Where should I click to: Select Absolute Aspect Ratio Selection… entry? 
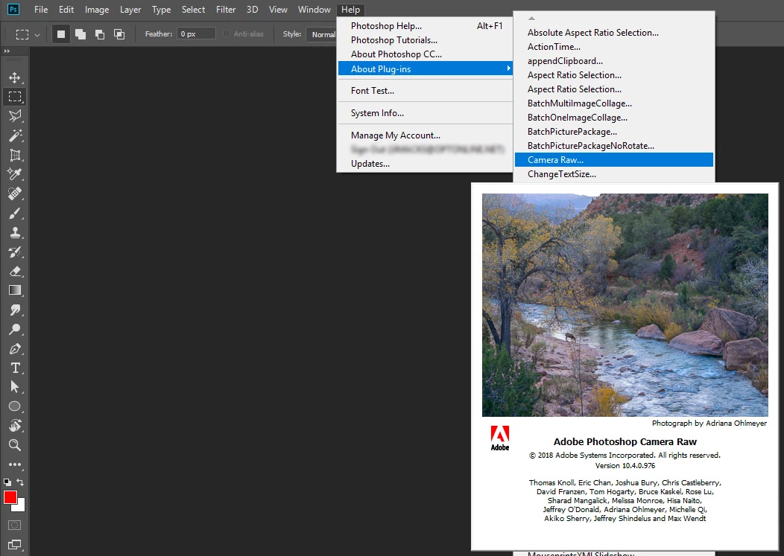pyautogui.click(x=613, y=33)
